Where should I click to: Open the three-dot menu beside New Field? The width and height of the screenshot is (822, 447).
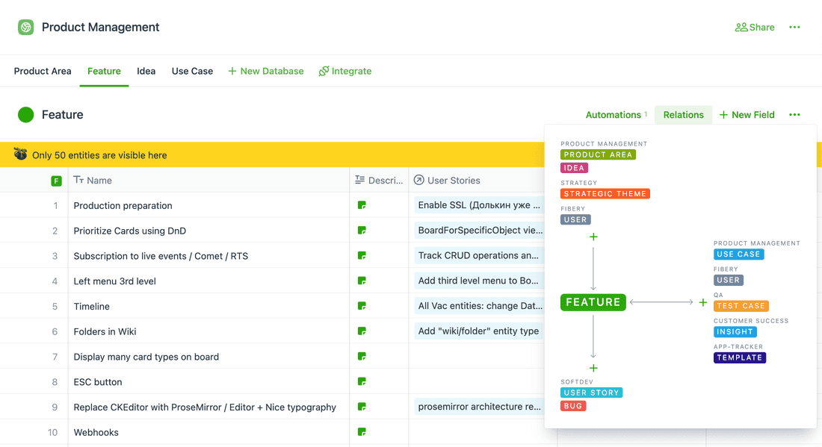pyautogui.click(x=794, y=114)
